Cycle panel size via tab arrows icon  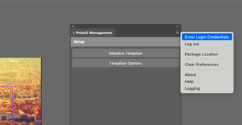pos(74,33)
